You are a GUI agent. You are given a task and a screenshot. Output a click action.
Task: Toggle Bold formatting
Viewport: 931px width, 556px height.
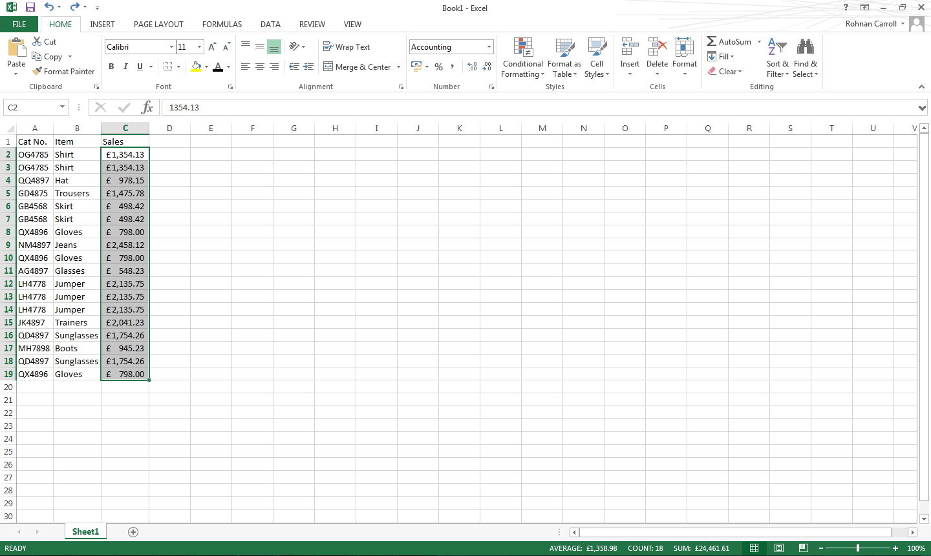coord(111,67)
